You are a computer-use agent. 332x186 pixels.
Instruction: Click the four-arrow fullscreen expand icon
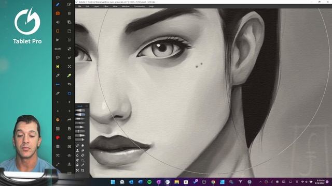pyautogui.click(x=69, y=67)
